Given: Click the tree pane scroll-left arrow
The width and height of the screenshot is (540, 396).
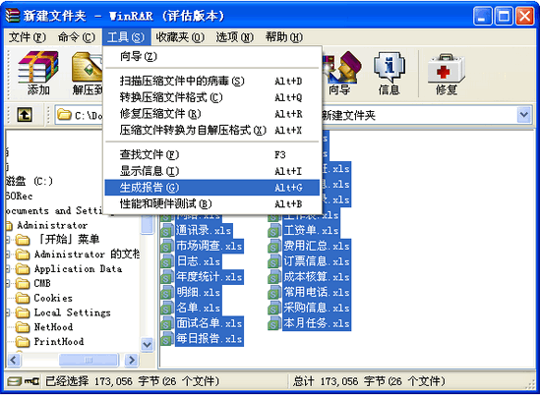Looking at the screenshot, I should [14, 360].
